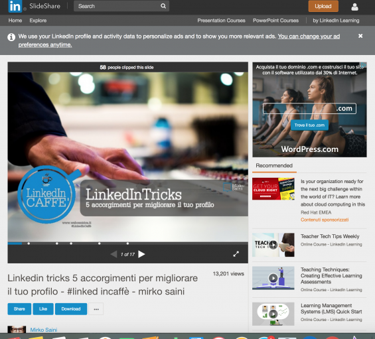Click Mirko Saini author avatar thumbnail
375x339 pixels.
[17, 329]
